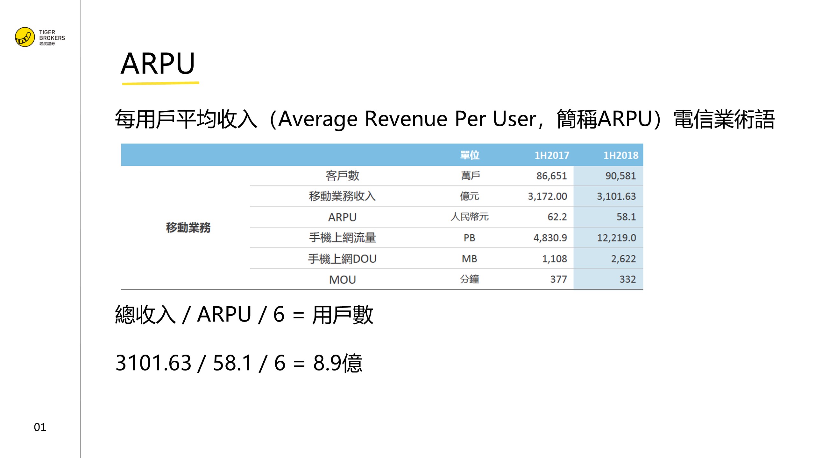Screen dimensions: 815x458
Task: Select the ARPU row label in table
Action: (x=342, y=217)
